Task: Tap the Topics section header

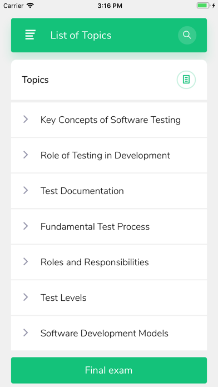Action: tap(35, 80)
